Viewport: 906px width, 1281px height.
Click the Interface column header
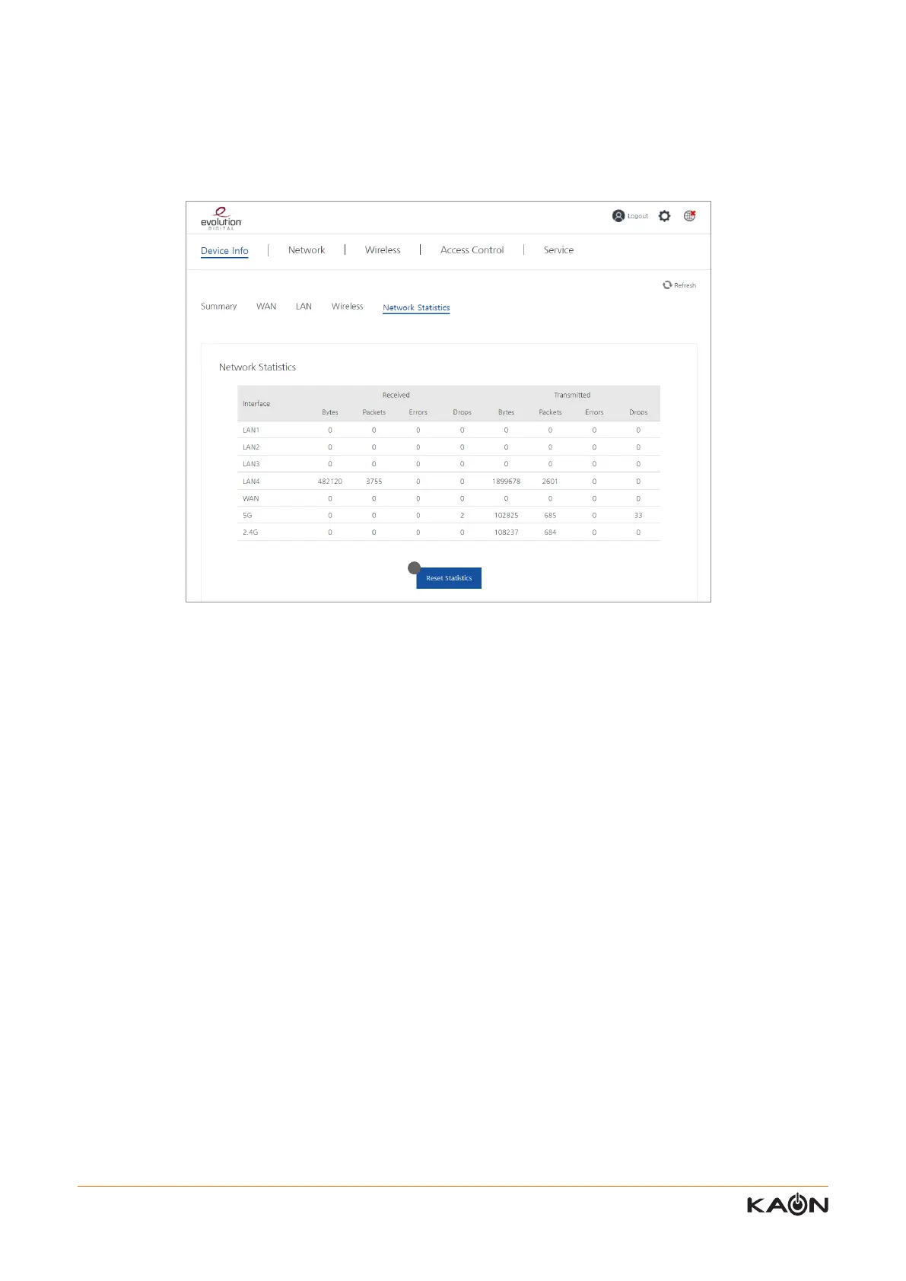[x=256, y=404]
